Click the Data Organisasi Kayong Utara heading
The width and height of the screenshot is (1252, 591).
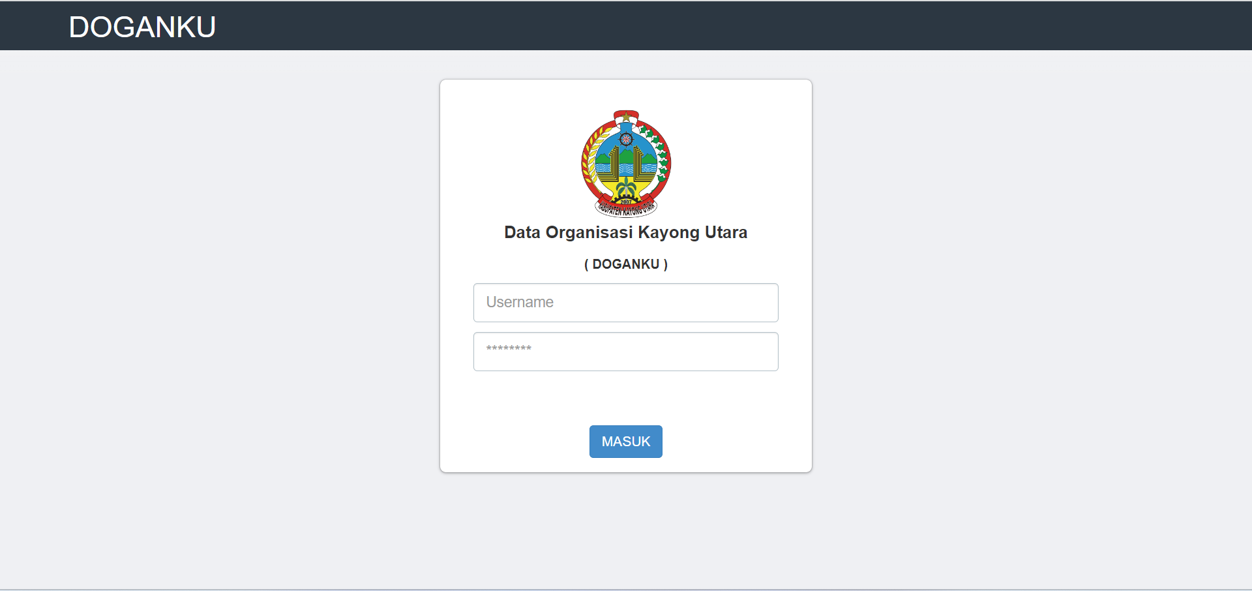(625, 232)
